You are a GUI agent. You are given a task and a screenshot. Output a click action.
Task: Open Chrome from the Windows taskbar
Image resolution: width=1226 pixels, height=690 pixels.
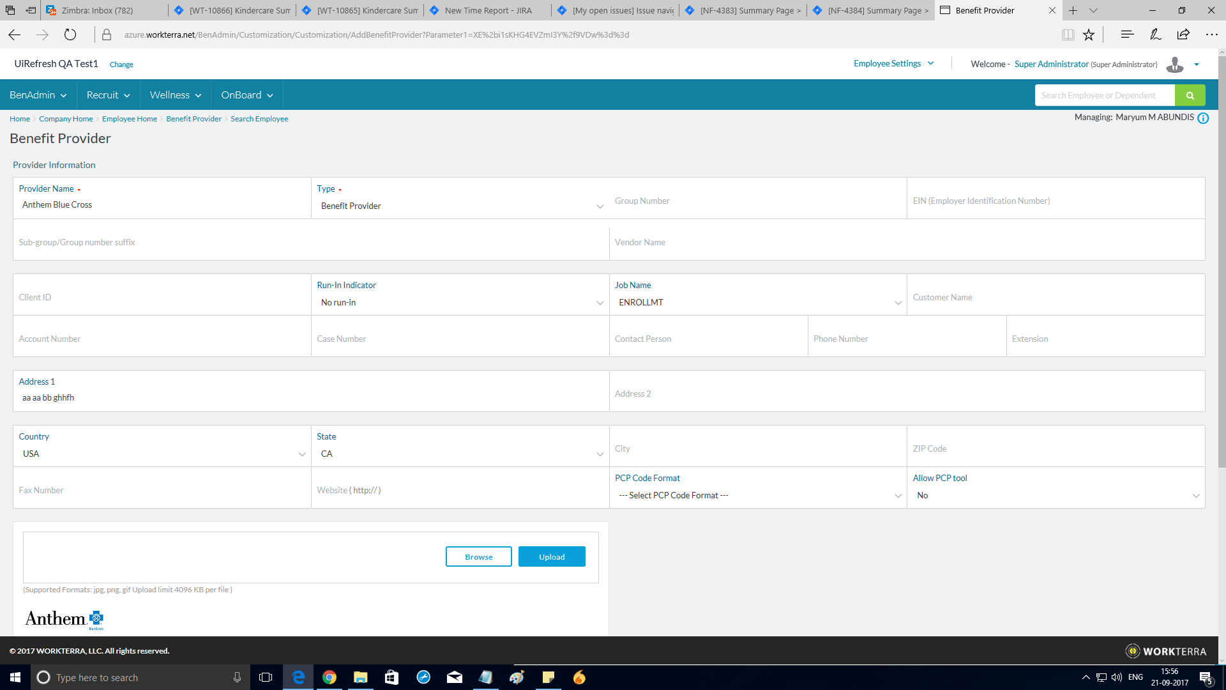tap(329, 677)
